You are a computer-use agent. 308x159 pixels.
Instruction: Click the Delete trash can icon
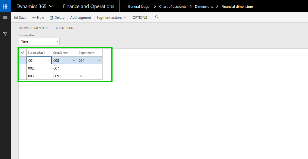point(51,18)
